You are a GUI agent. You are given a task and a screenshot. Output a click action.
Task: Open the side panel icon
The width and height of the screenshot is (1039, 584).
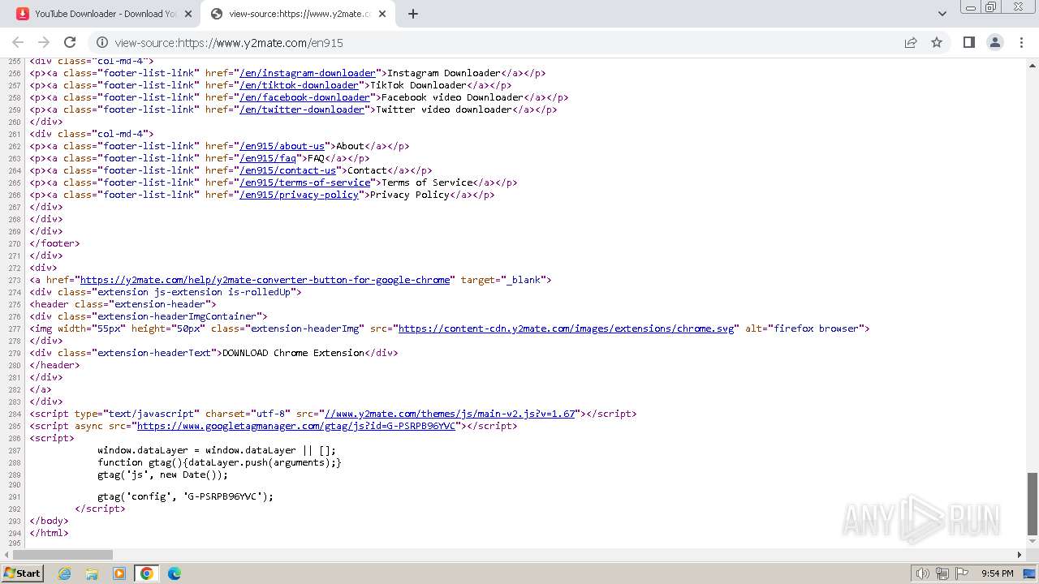click(x=968, y=42)
